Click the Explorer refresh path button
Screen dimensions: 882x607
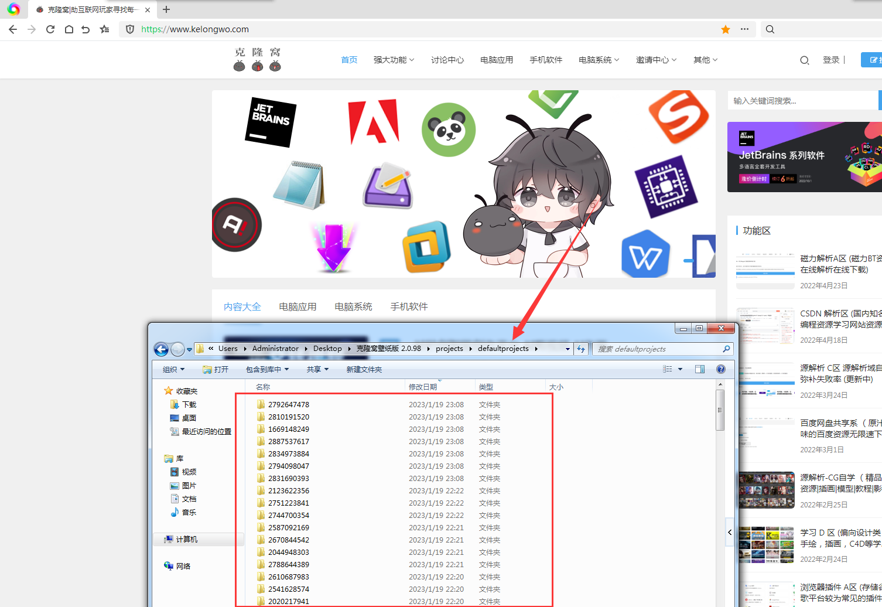581,349
